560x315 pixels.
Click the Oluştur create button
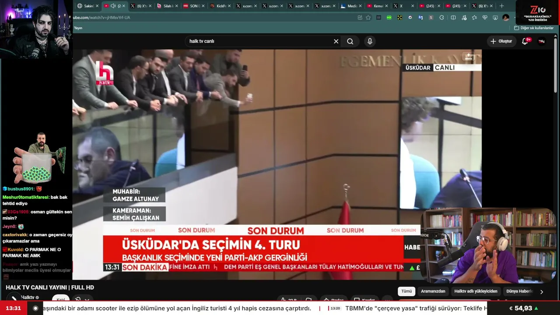[x=501, y=41]
